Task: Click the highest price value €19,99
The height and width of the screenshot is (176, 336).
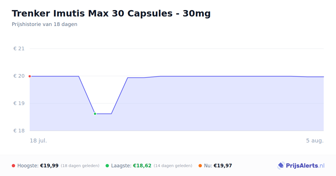Action: tap(49, 166)
